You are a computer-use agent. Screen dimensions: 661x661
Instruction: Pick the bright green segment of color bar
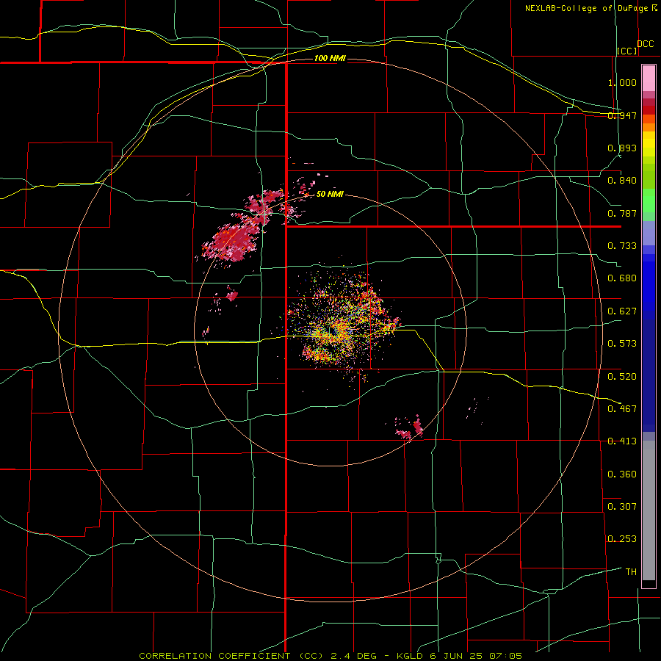pyautogui.click(x=649, y=200)
